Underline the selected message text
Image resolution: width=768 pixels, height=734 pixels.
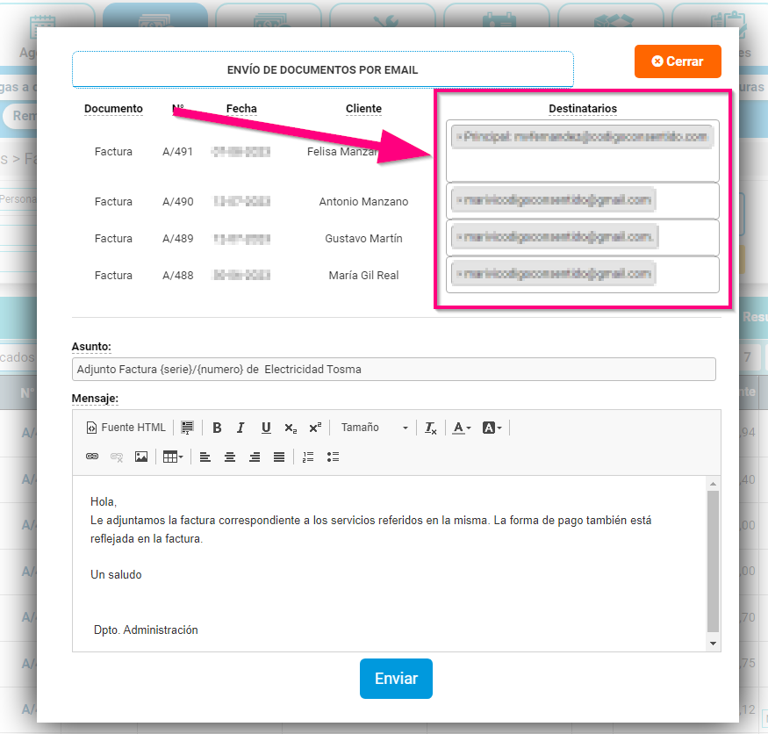pos(265,428)
